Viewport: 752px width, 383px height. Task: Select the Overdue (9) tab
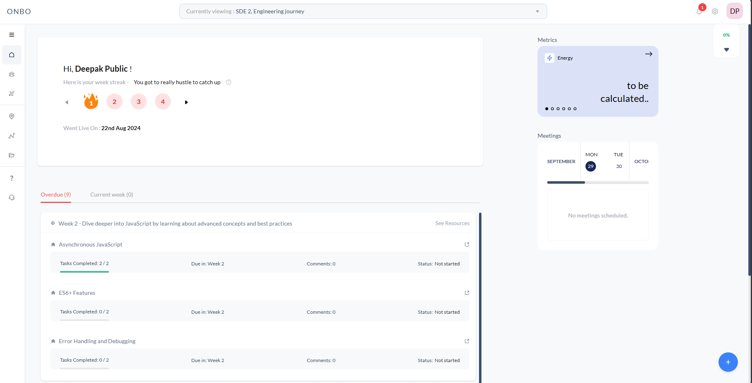coord(56,195)
